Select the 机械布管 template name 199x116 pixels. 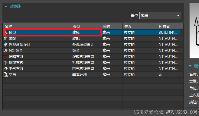coord(16,63)
